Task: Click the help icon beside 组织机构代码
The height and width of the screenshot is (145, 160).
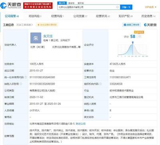Action: pos(101,84)
